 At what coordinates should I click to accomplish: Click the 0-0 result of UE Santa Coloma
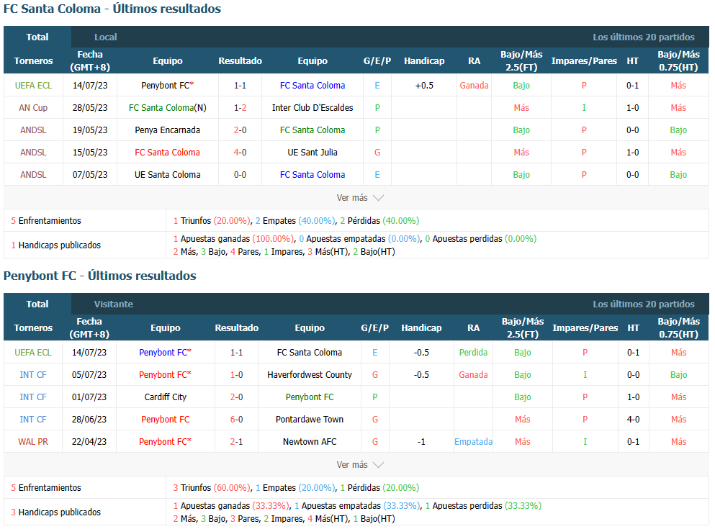click(x=240, y=174)
